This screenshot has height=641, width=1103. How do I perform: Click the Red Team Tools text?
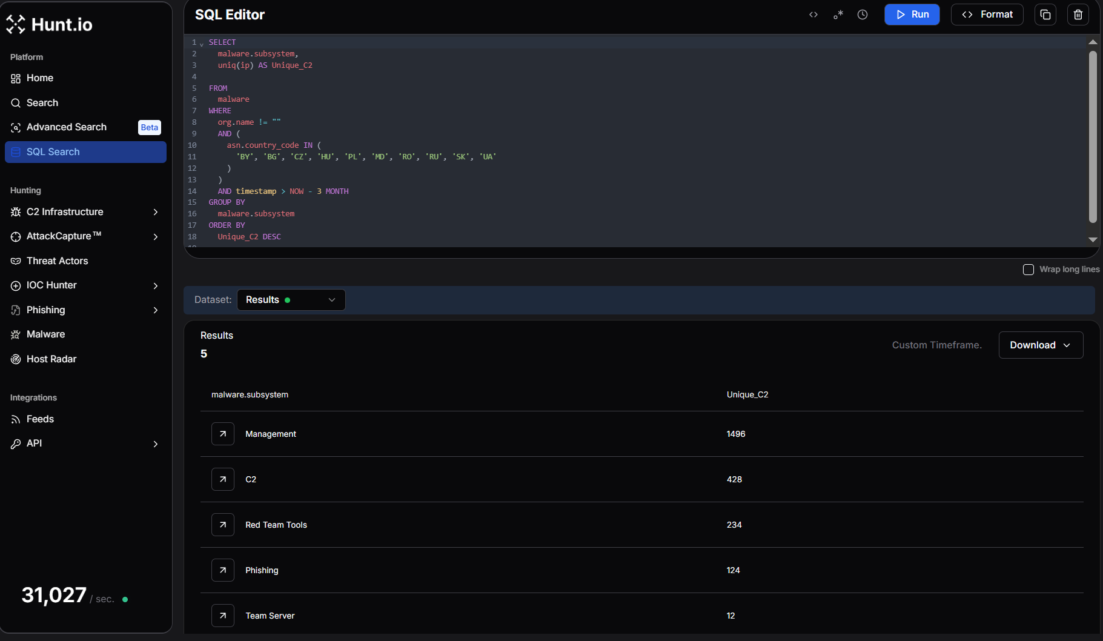(x=276, y=525)
